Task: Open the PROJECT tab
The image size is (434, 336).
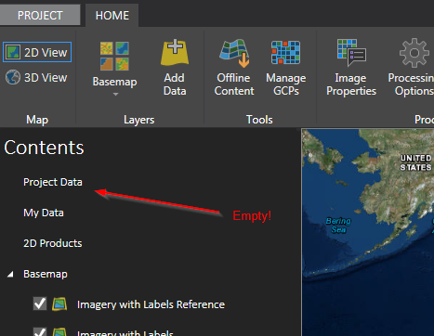Action: pyautogui.click(x=40, y=15)
